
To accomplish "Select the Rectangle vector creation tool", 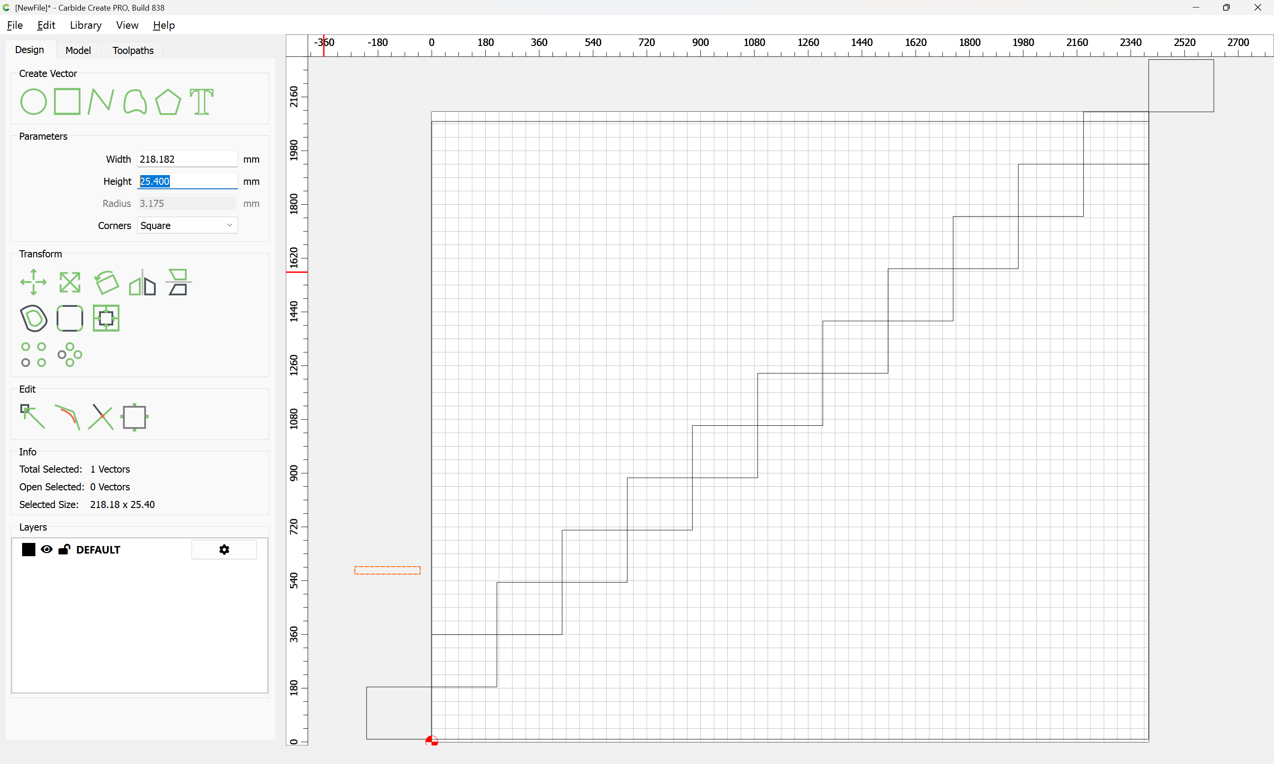I will coord(67,101).
